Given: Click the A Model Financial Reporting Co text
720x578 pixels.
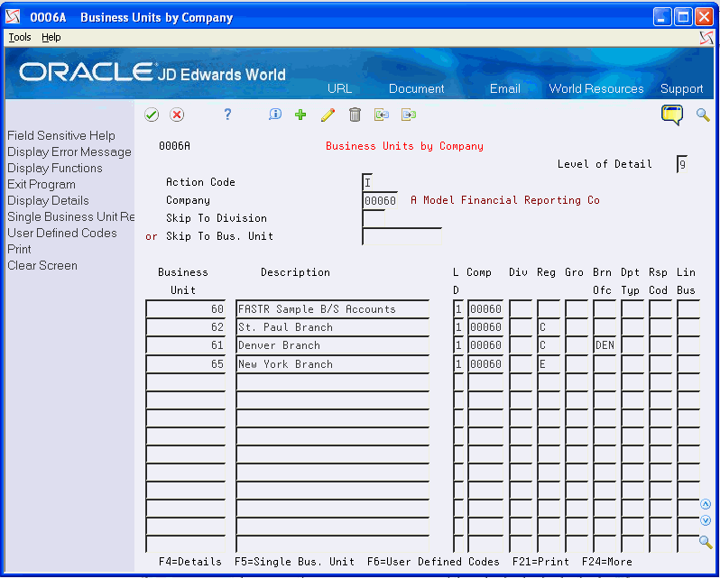Looking at the screenshot, I should (x=505, y=200).
